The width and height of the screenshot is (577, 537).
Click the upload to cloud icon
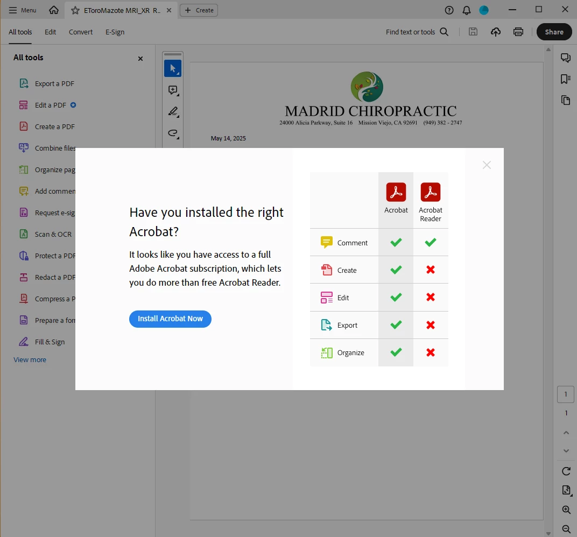496,32
